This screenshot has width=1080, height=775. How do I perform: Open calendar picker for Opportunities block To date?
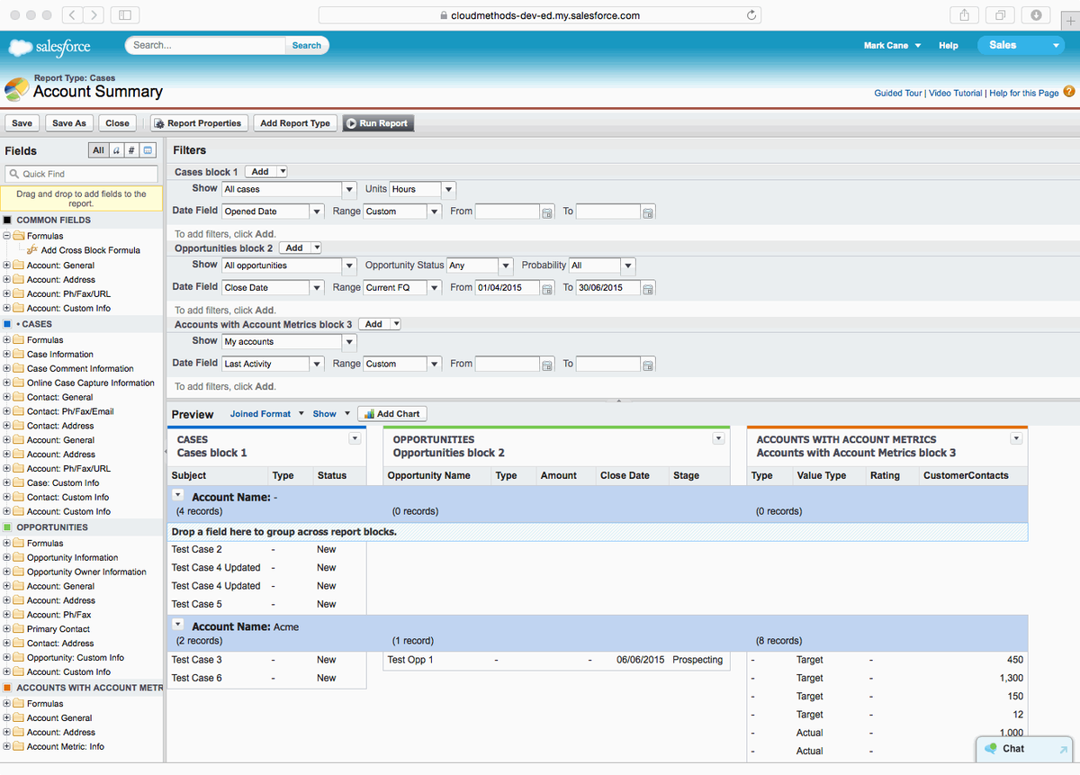point(647,288)
